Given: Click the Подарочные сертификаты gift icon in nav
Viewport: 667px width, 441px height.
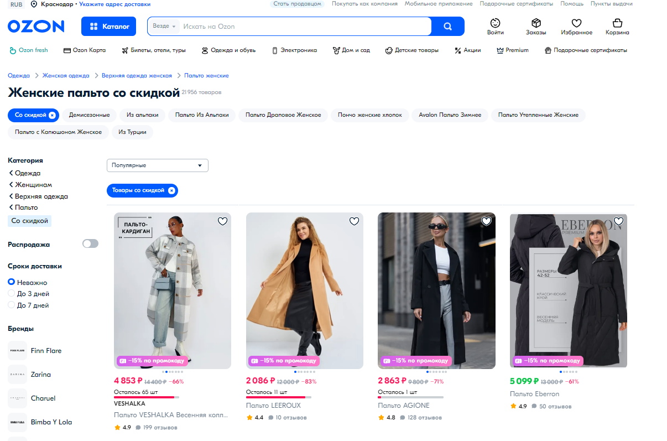Looking at the screenshot, I should pyautogui.click(x=548, y=50).
